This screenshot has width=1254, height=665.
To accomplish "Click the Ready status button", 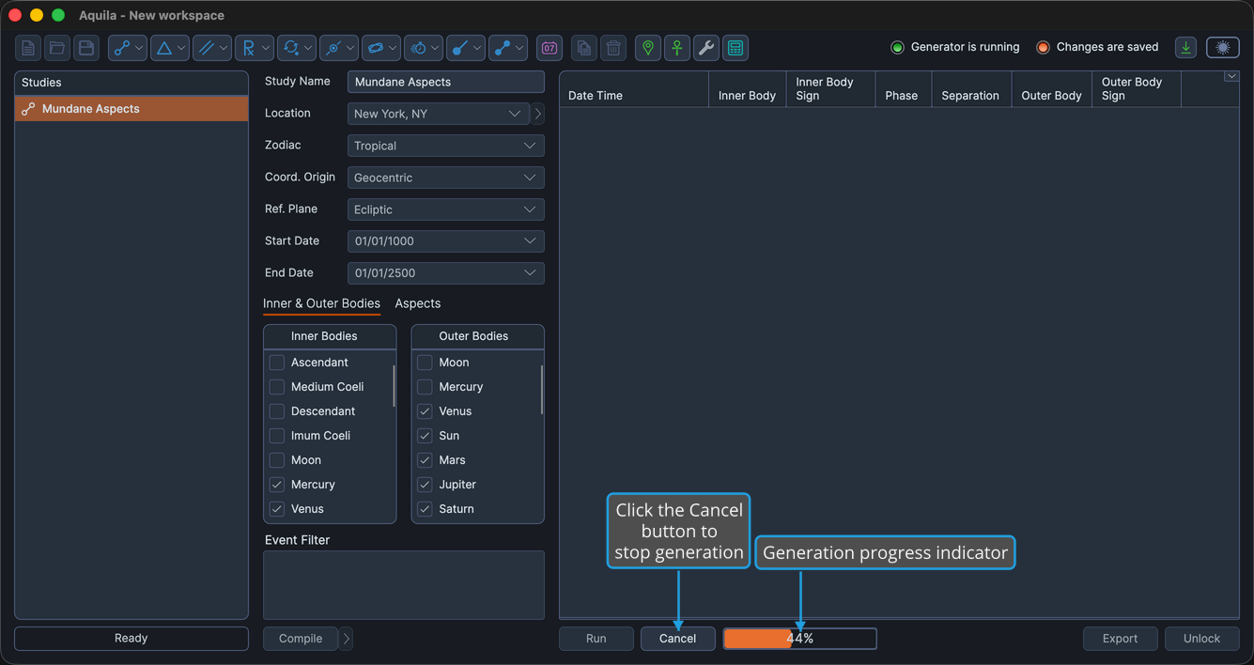I will [132, 639].
